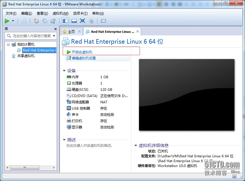245x181 pixels.
Task: Click 开启此虚拟机 to power on
Action: coord(82,52)
